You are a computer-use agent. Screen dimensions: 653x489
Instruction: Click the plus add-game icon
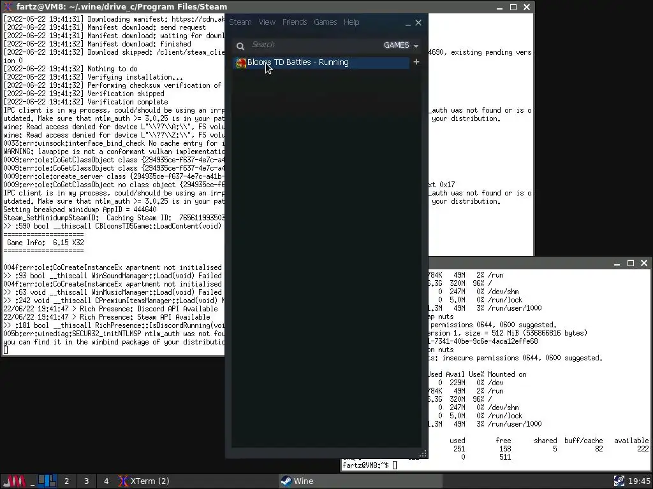tap(416, 62)
